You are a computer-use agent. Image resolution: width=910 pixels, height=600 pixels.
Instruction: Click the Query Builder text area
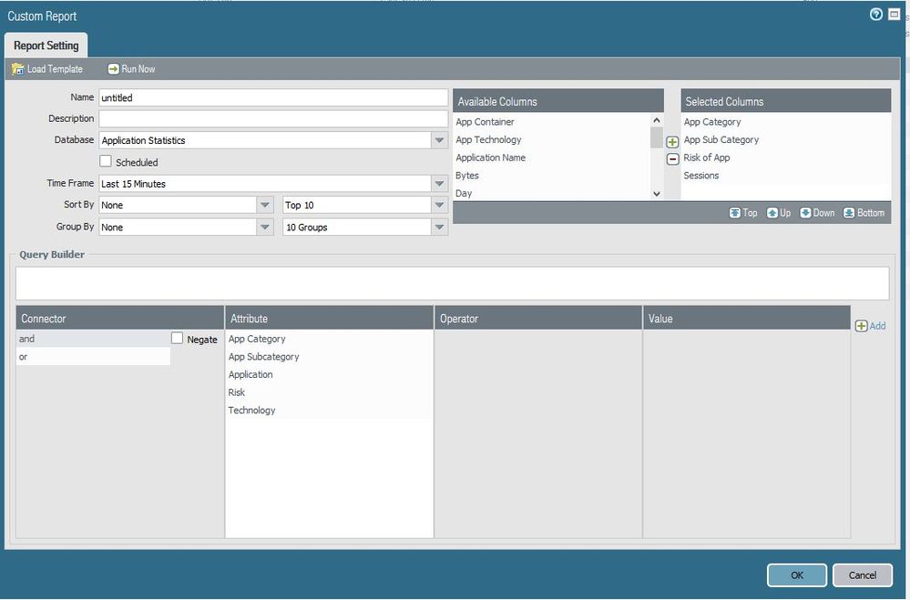[452, 284]
